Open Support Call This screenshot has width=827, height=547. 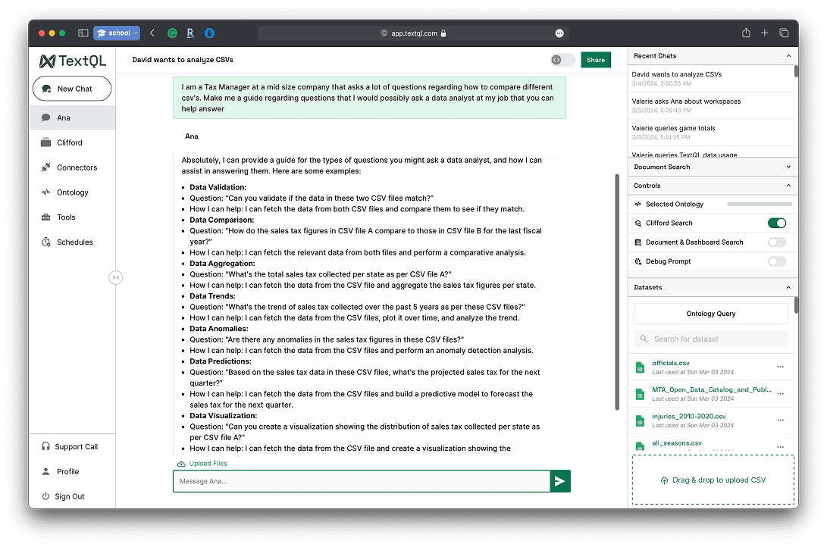[72, 447]
